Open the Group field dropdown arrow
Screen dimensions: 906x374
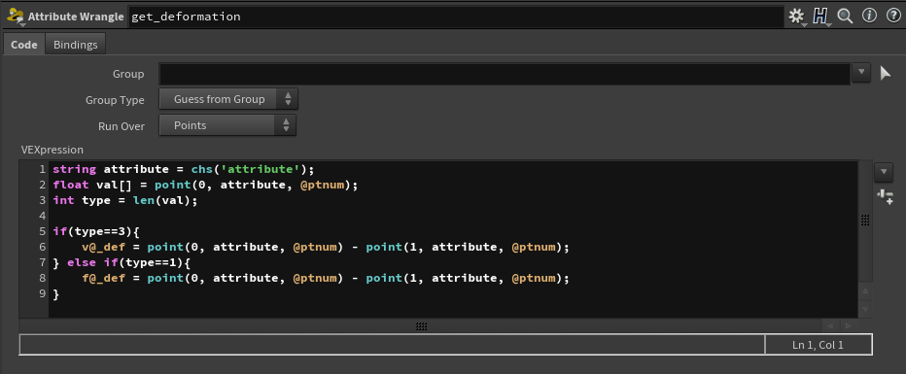pyautogui.click(x=861, y=73)
